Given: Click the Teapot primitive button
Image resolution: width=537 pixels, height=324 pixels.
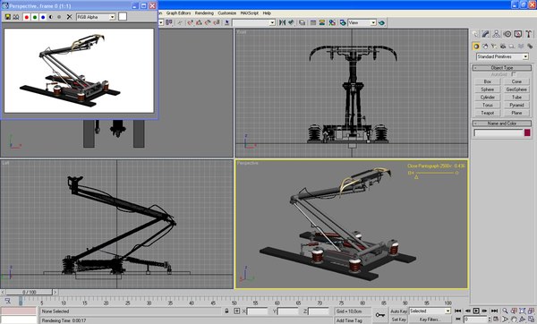Looking at the screenshot, I should pyautogui.click(x=488, y=113).
